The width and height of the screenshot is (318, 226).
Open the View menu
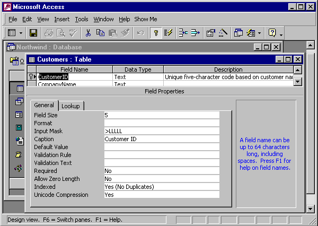point(43,19)
